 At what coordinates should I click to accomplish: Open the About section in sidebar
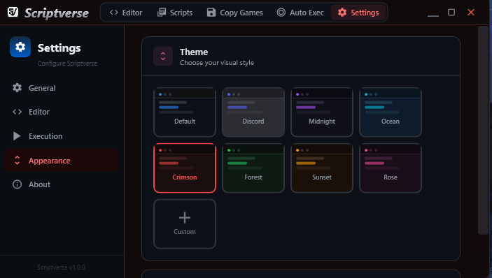click(61, 184)
